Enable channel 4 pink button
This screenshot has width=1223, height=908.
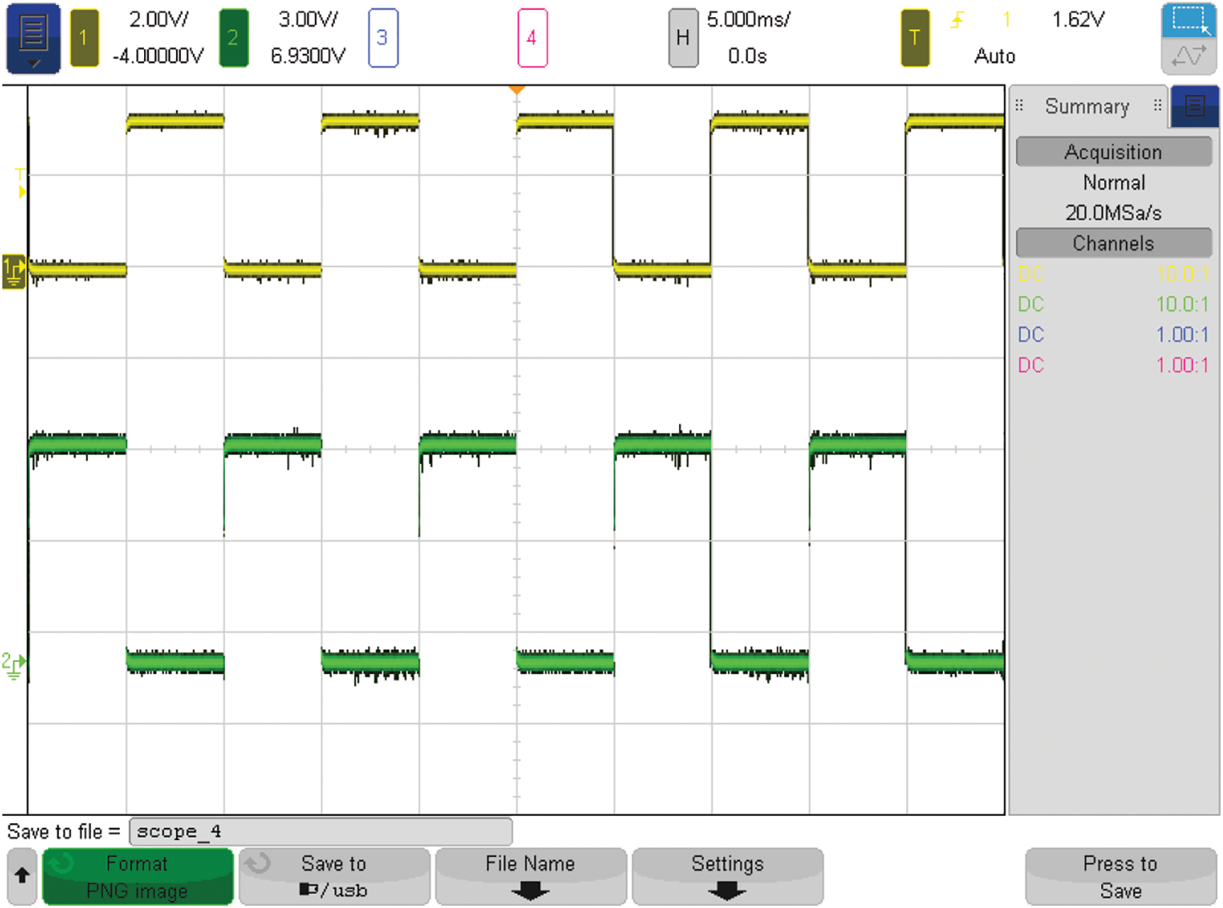tap(532, 38)
